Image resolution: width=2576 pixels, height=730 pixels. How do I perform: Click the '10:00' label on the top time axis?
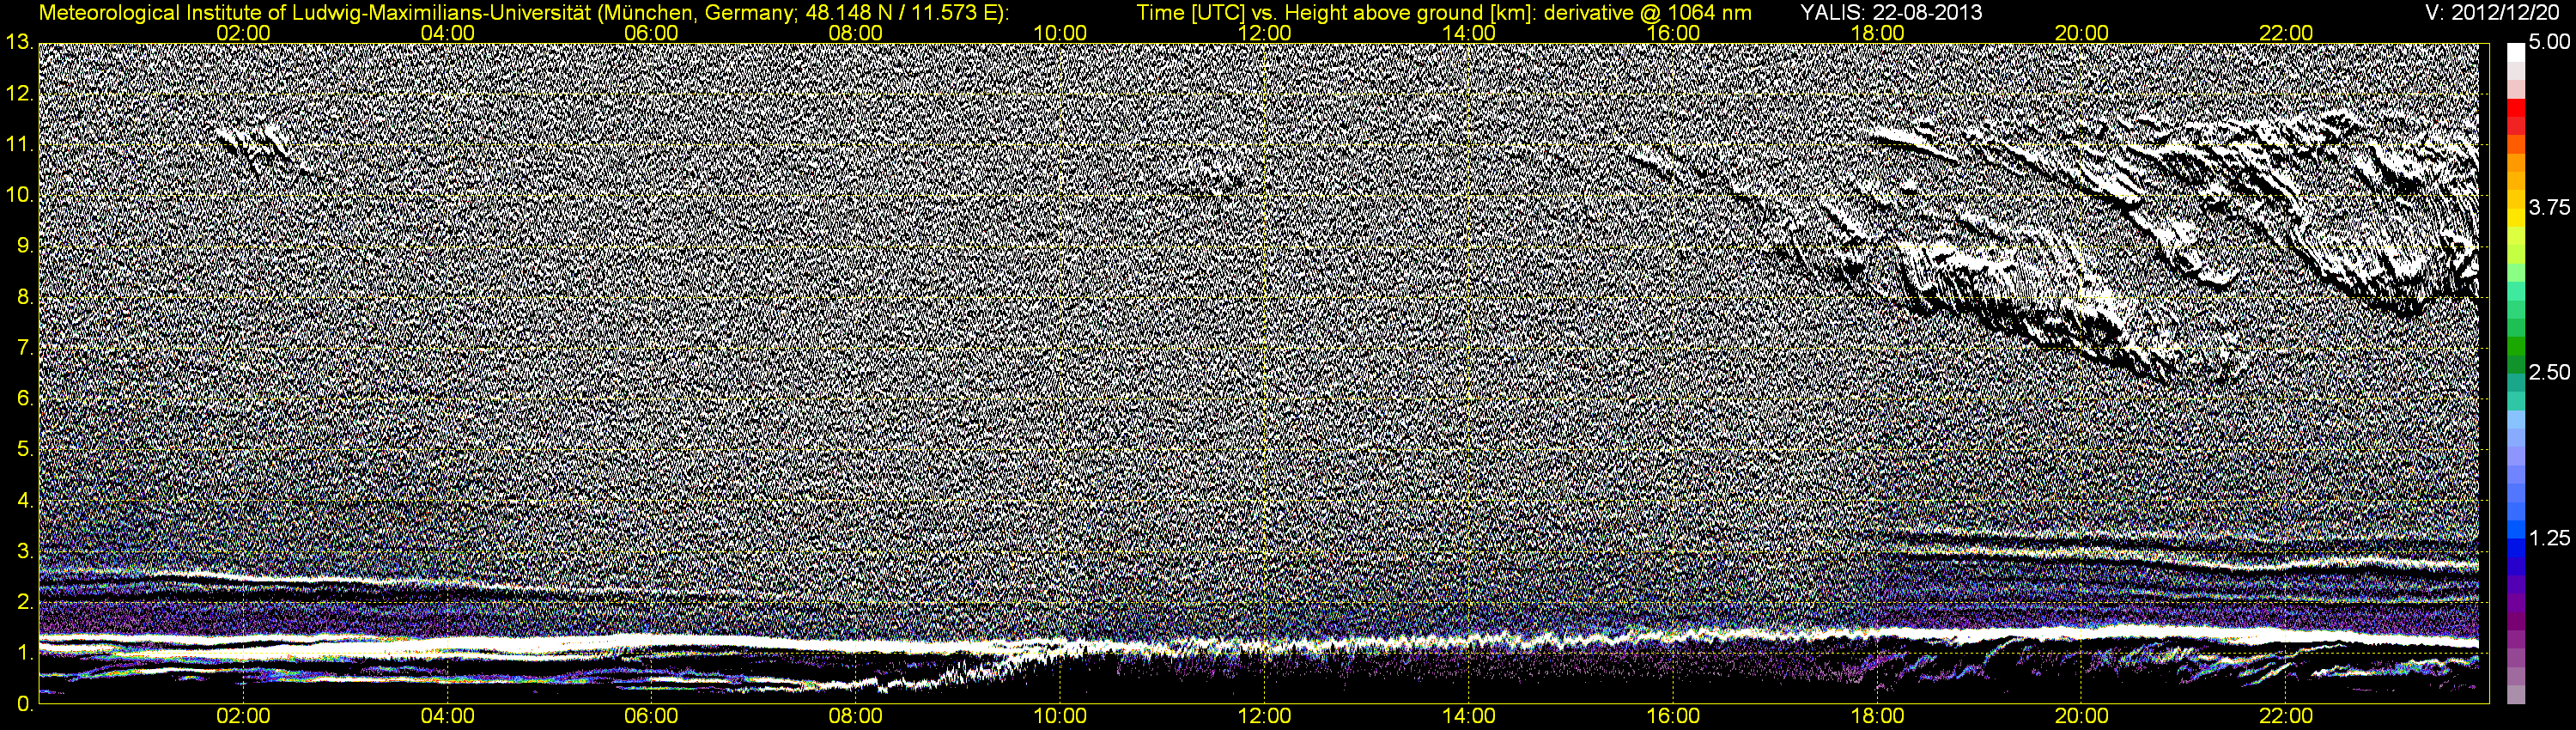click(1061, 33)
